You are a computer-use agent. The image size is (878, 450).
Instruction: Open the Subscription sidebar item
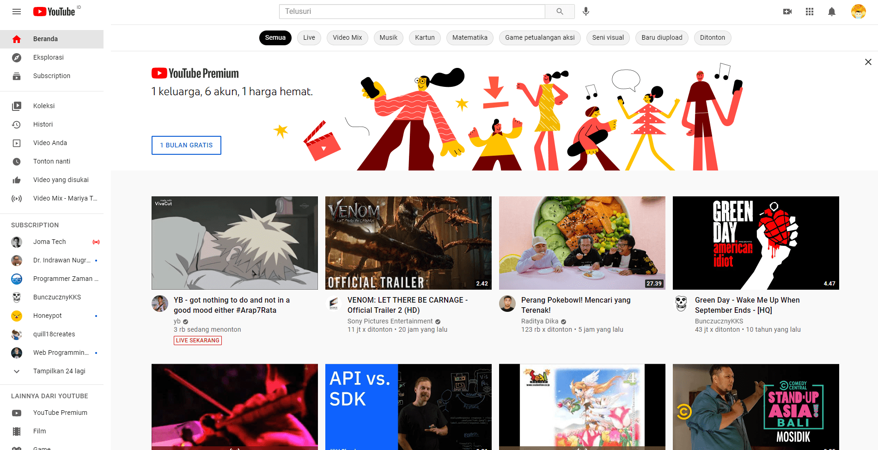(52, 76)
